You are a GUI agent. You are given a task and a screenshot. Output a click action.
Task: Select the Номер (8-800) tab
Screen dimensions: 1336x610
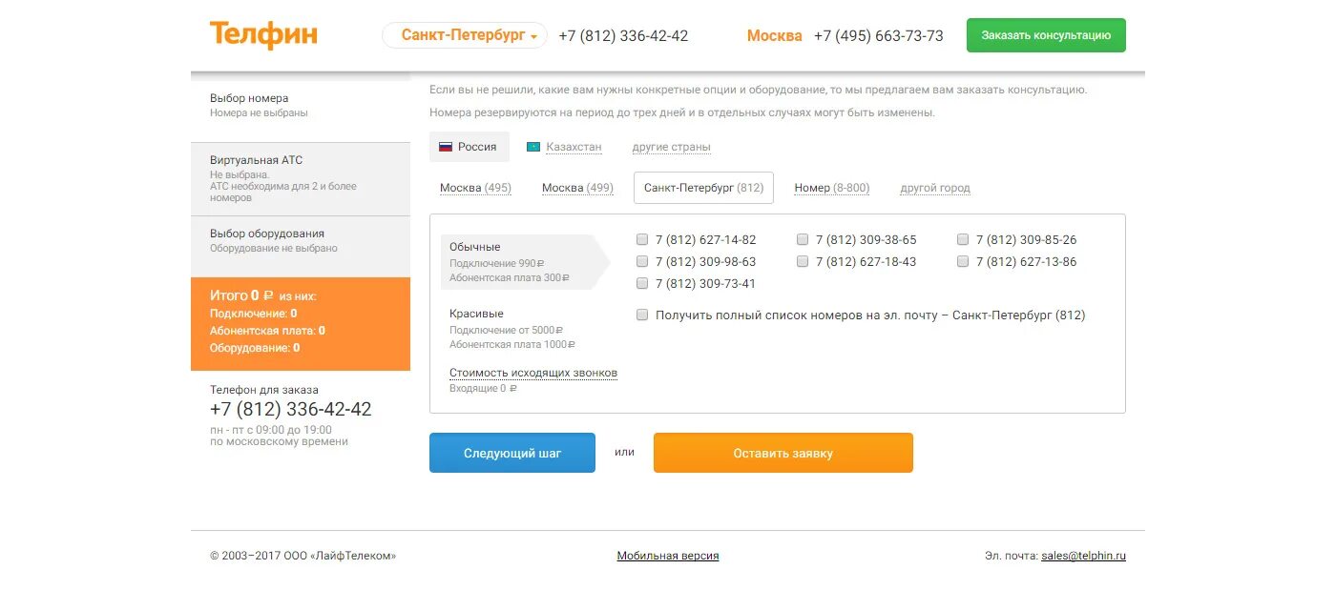tap(832, 188)
